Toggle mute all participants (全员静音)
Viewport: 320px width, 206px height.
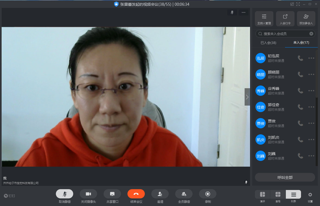pyautogui.click(x=184, y=194)
